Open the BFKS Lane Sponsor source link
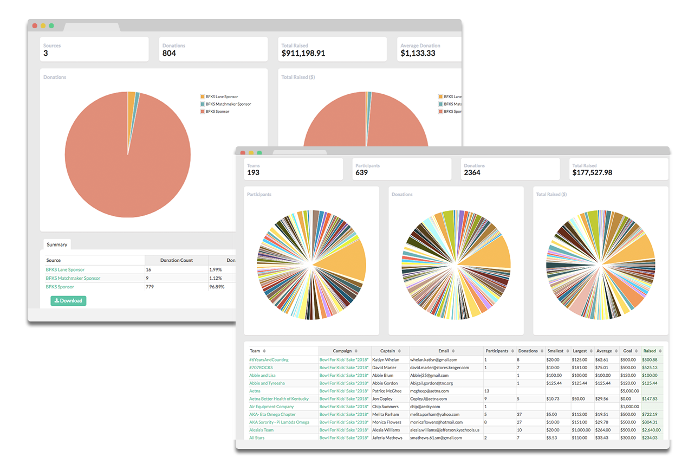688x470 pixels. point(65,269)
